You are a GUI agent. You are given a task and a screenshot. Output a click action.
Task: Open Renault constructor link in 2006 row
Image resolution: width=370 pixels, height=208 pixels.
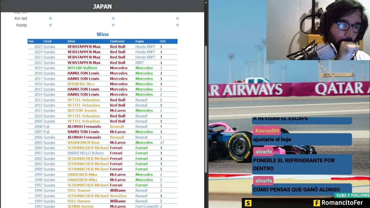(x=117, y=137)
